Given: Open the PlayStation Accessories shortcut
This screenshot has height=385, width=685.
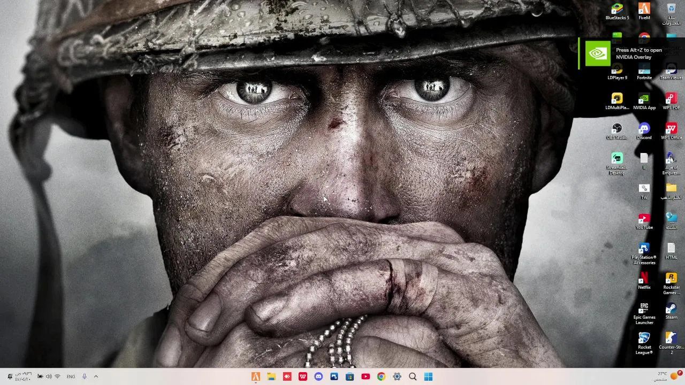Looking at the screenshot, I should click(x=644, y=253).
